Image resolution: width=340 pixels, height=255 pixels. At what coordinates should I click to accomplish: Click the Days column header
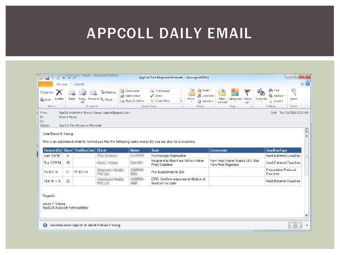[x=68, y=150]
